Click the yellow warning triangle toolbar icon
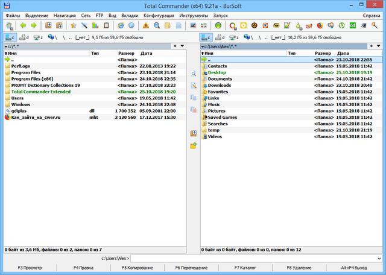 [x=146, y=26]
